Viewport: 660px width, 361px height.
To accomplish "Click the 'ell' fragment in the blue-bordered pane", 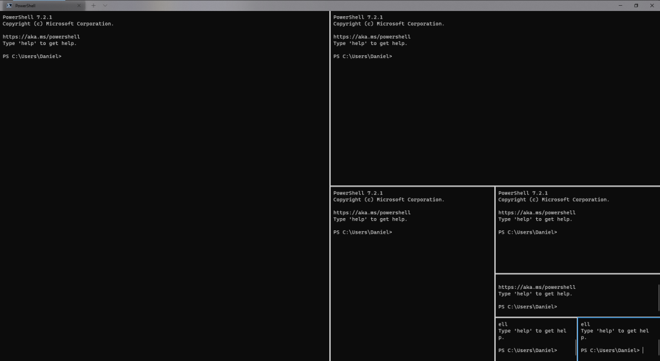I will click(x=585, y=324).
